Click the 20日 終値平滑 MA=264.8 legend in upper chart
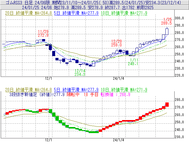Image resolution: width=189 pixels, height=144 pixels. tap(28, 13)
